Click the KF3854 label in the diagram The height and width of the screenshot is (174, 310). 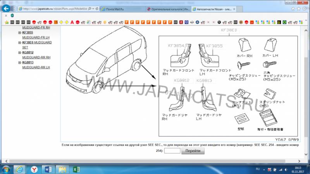point(176,46)
